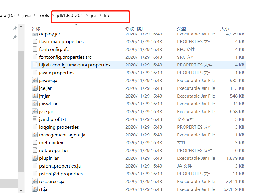Select the jsse.jar file name
The width and height of the screenshot is (259, 196).
tap(46, 112)
